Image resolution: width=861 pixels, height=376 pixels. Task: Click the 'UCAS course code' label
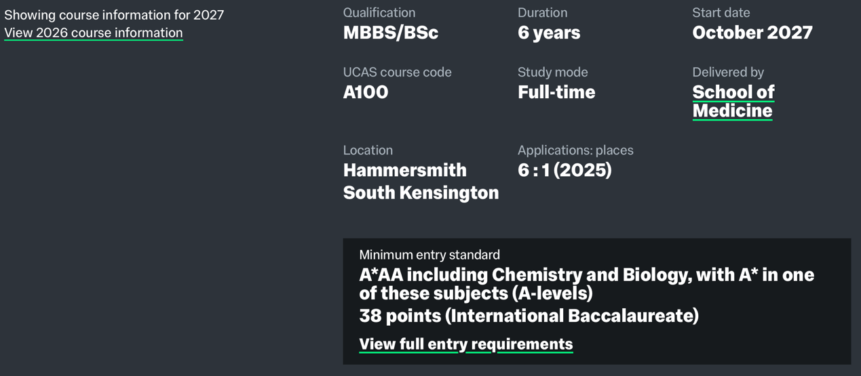coord(397,72)
